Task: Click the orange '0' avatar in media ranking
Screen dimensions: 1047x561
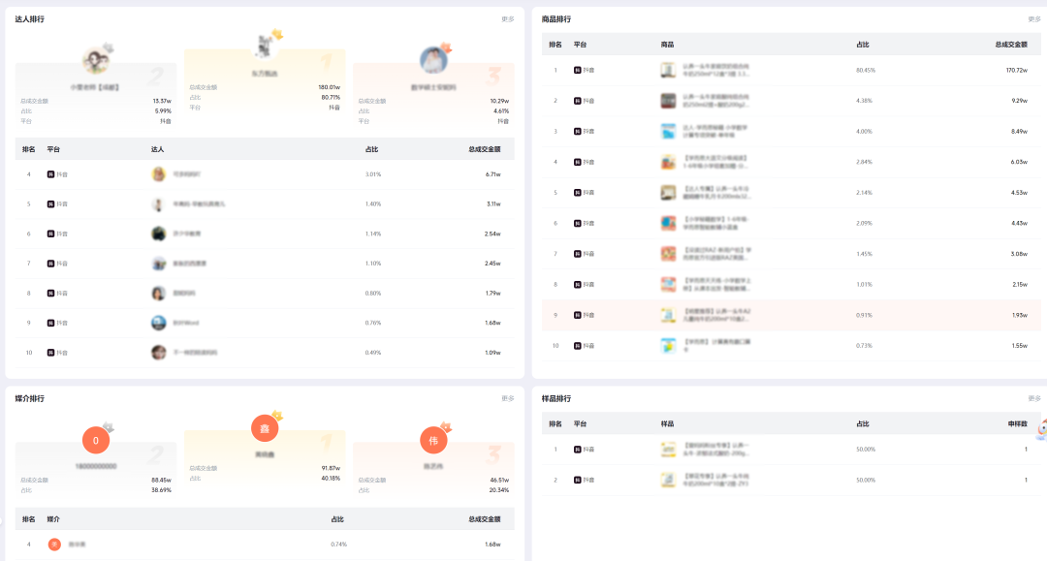Action: point(96,441)
